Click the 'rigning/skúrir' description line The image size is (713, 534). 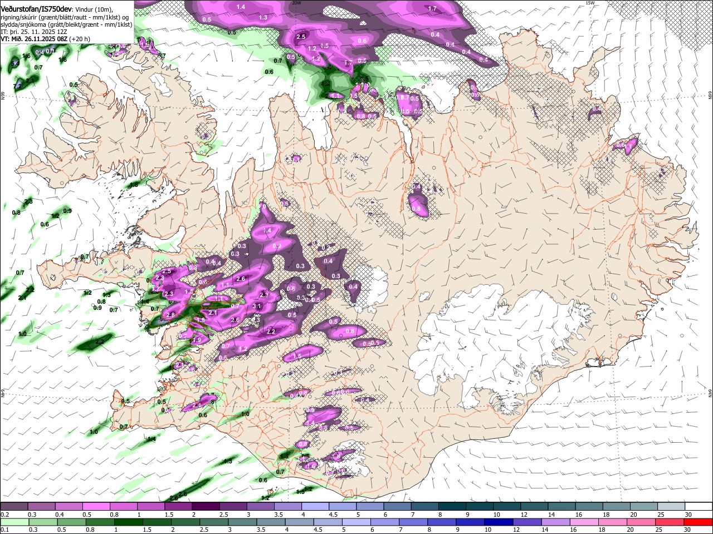point(65,17)
